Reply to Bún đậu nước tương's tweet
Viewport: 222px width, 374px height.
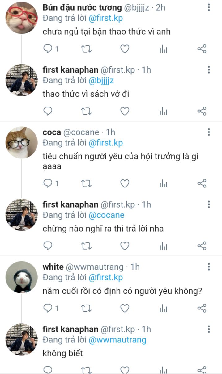click(x=48, y=49)
